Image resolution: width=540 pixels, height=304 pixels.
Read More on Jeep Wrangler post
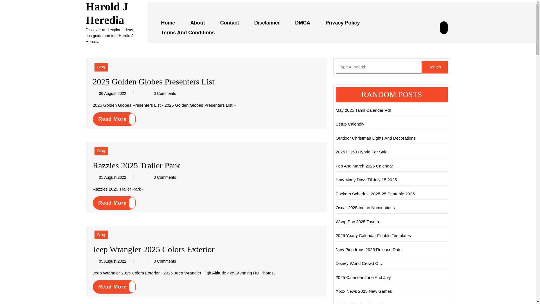[114, 287]
